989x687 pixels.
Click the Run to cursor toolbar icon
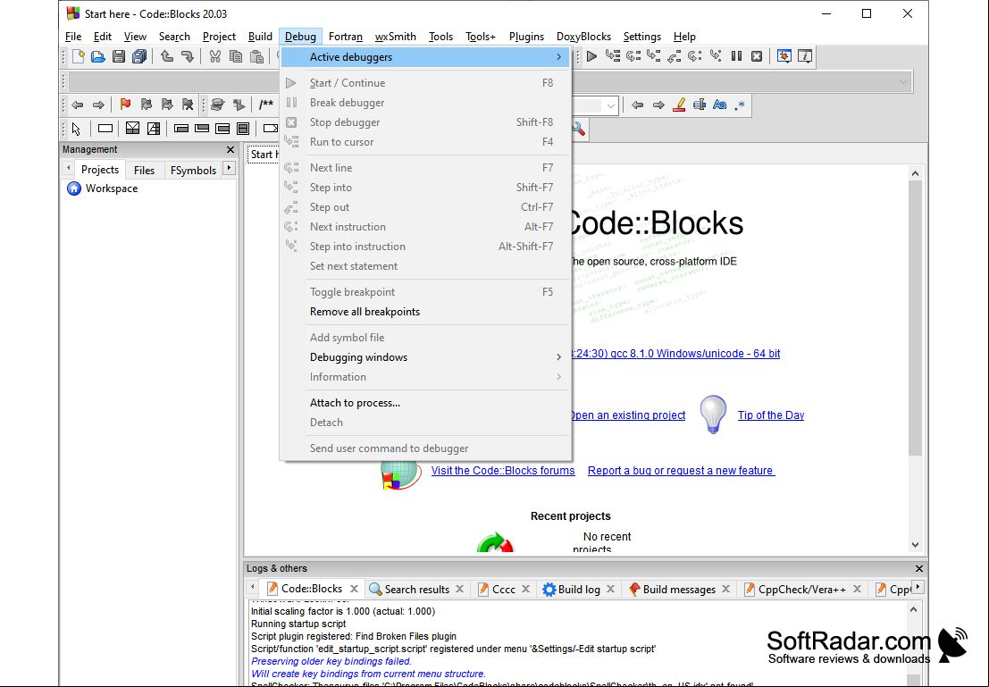point(613,57)
